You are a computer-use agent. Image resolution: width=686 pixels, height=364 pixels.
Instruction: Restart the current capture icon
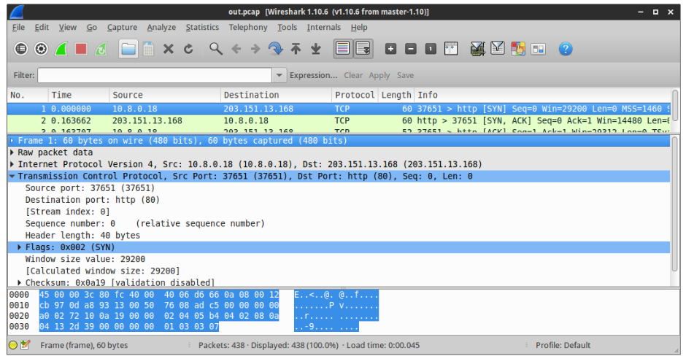[x=101, y=49]
